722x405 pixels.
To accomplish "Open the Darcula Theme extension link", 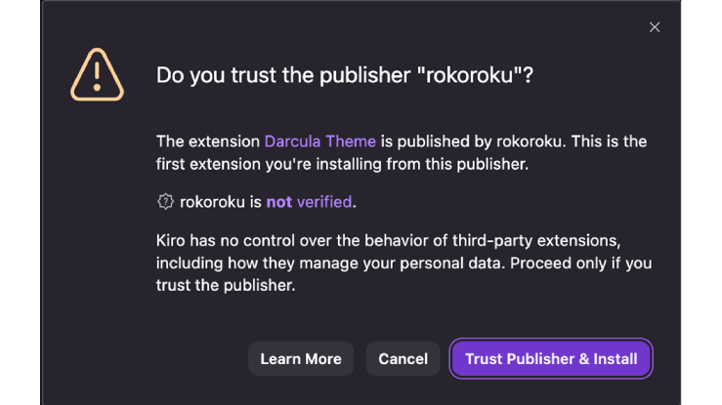I will click(319, 142).
